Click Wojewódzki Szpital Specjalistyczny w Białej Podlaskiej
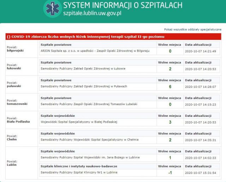 (79, 122)
